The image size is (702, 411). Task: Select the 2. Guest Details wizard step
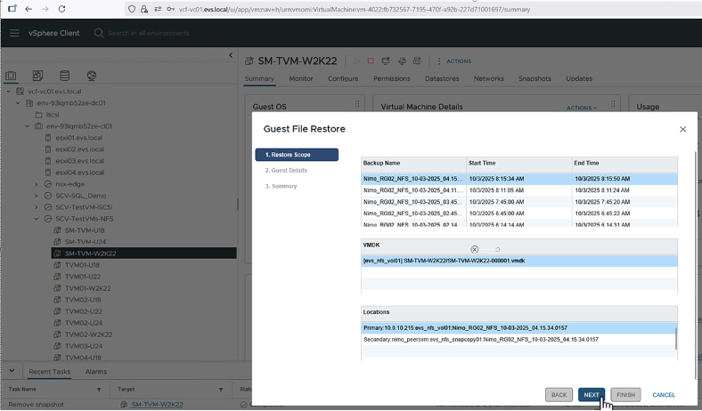[x=286, y=171]
